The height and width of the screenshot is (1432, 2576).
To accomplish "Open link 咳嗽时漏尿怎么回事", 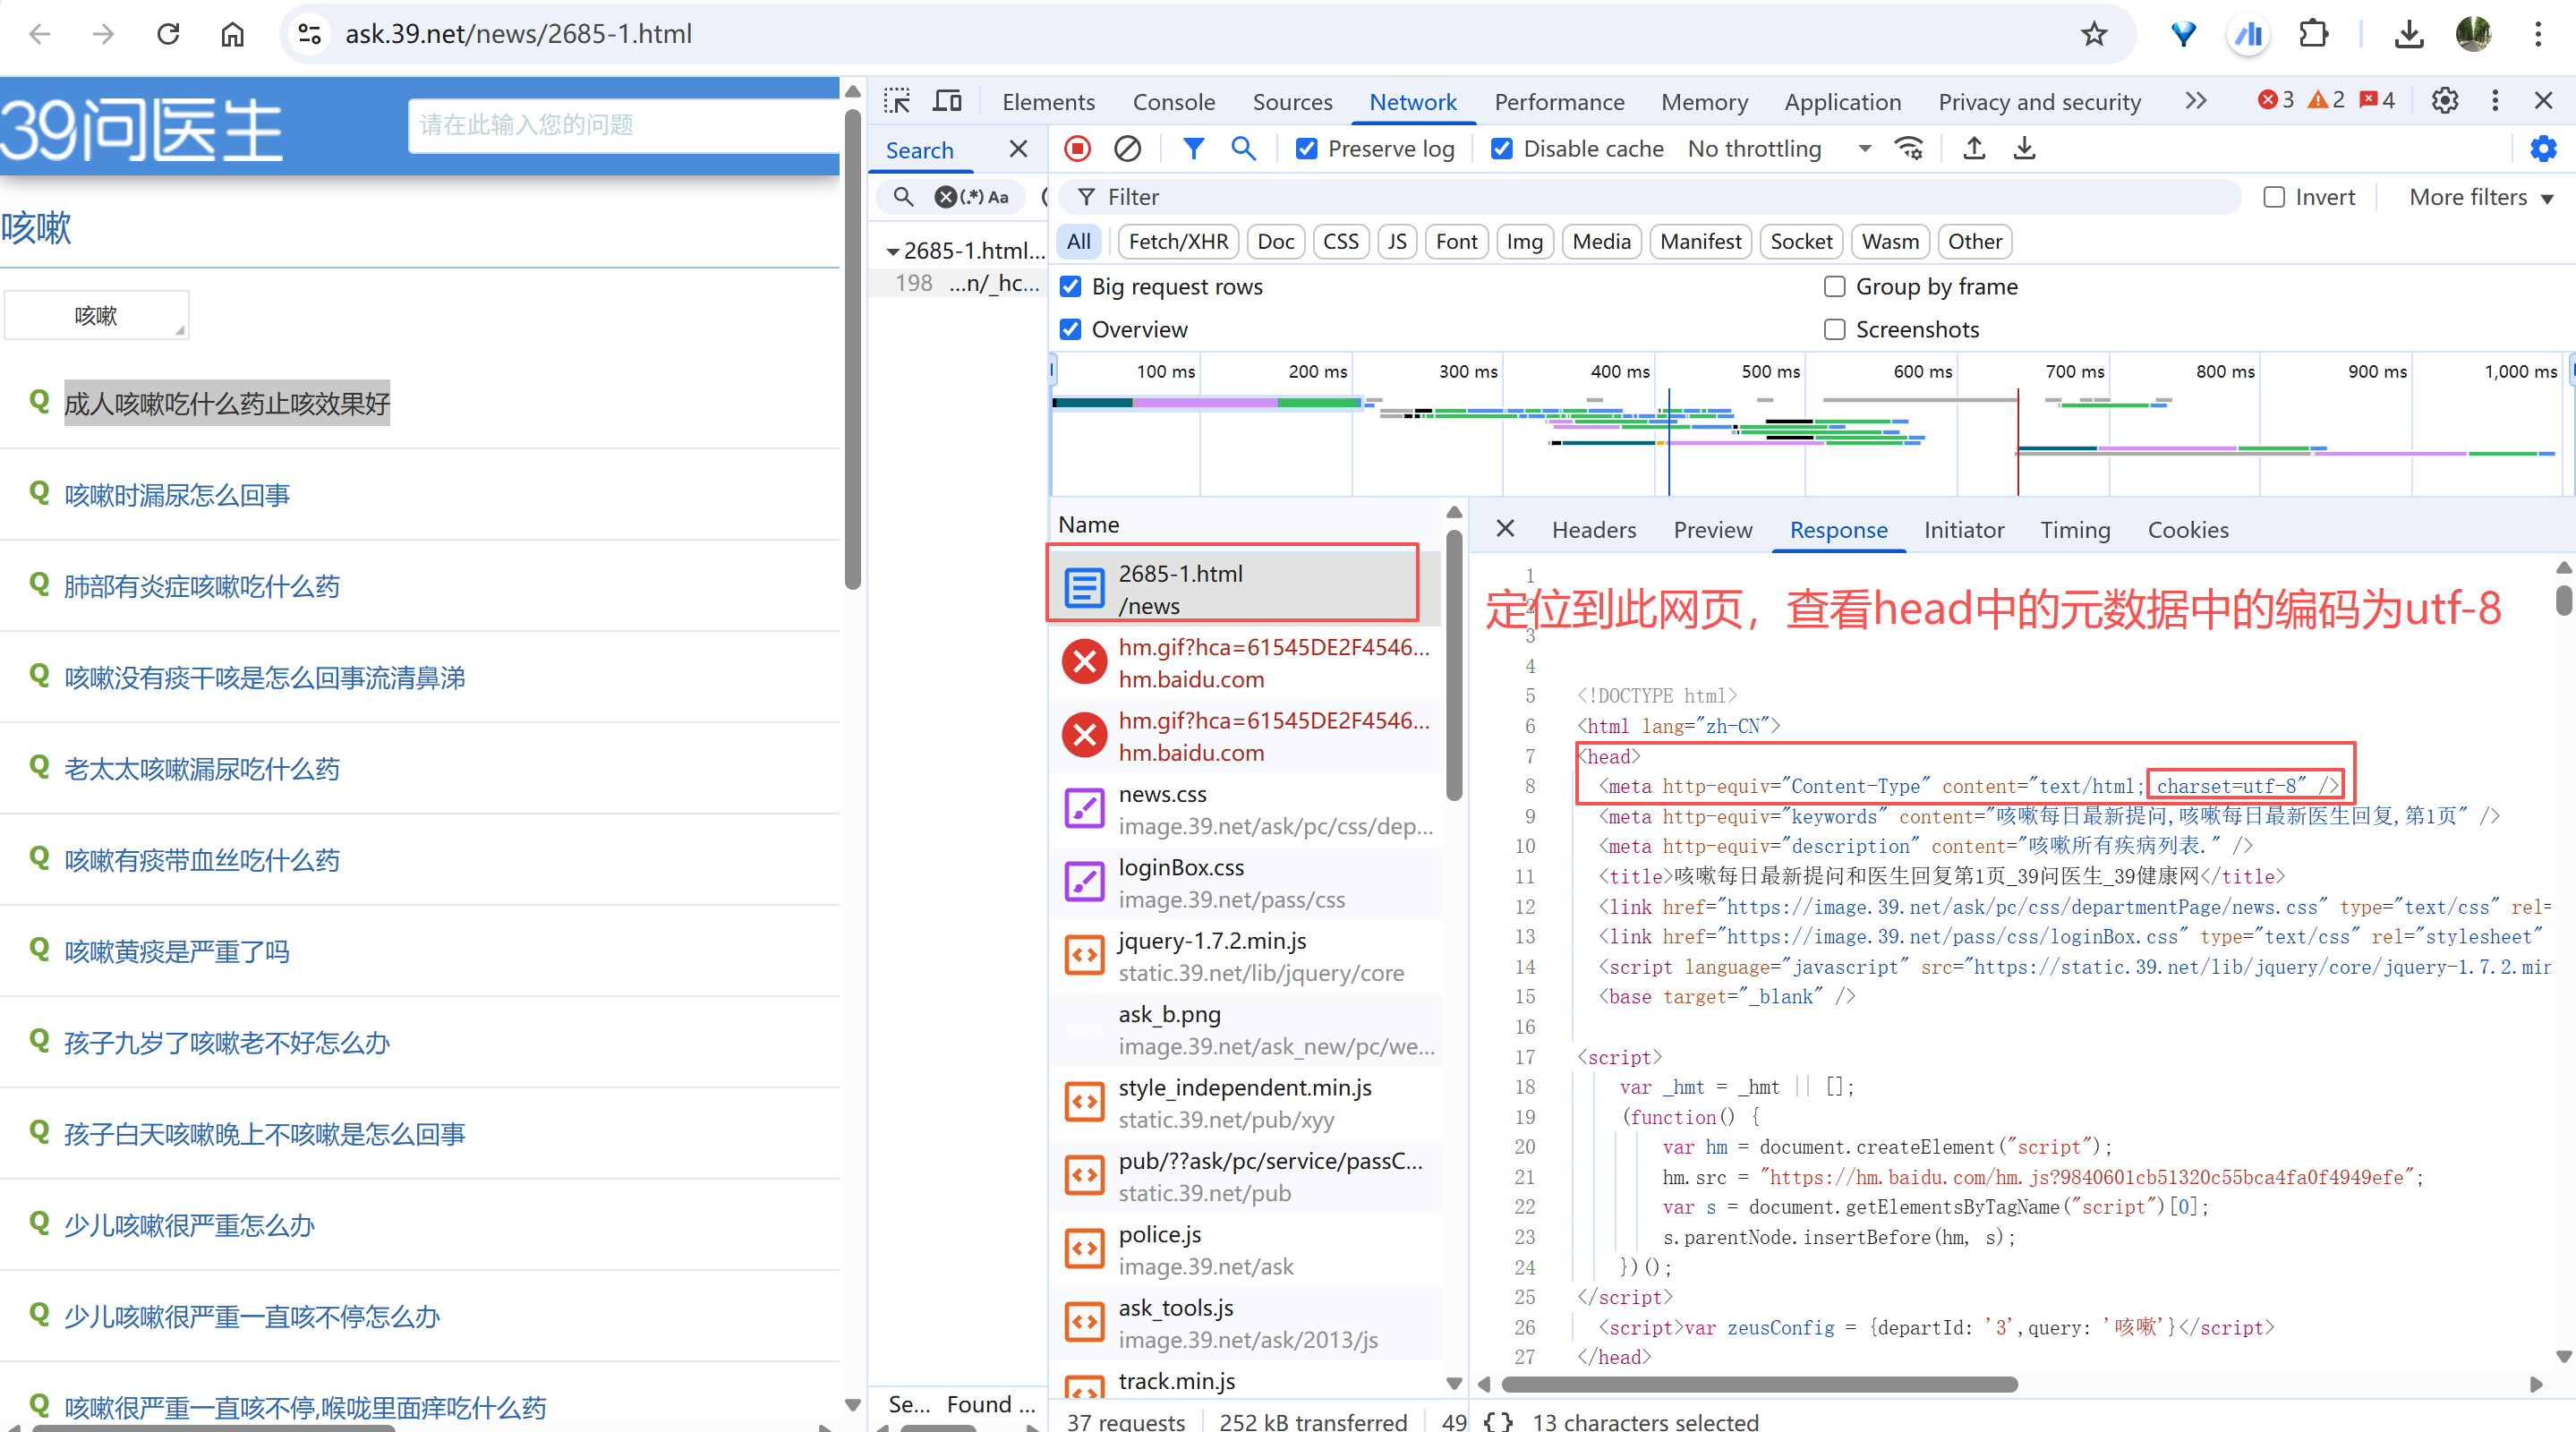I will pyautogui.click(x=177, y=495).
